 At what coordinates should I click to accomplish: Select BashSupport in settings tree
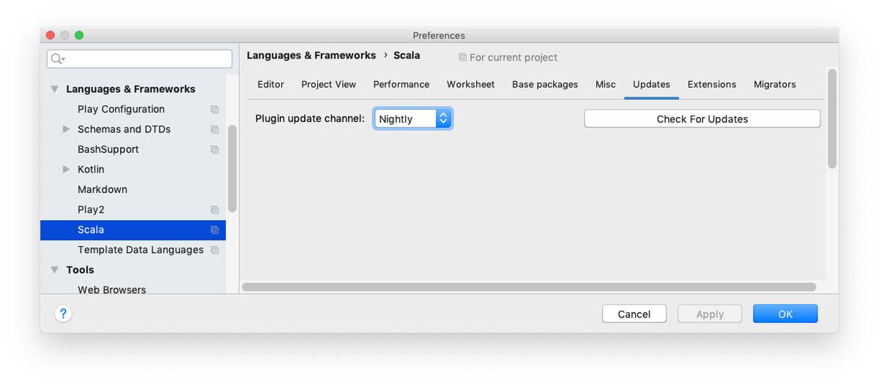point(108,149)
